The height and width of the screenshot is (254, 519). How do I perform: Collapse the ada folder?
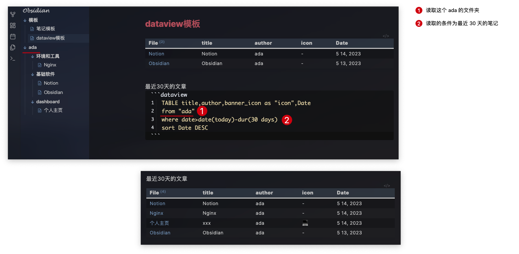click(24, 47)
